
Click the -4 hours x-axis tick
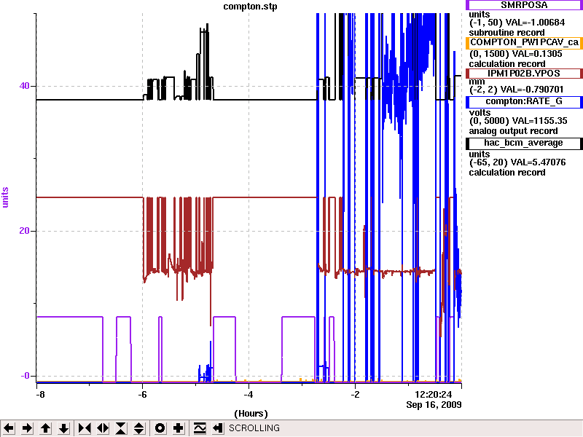click(x=249, y=395)
